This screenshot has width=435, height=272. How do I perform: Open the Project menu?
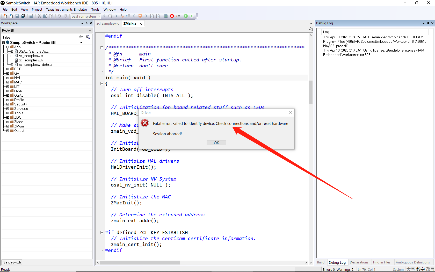[x=37, y=10]
